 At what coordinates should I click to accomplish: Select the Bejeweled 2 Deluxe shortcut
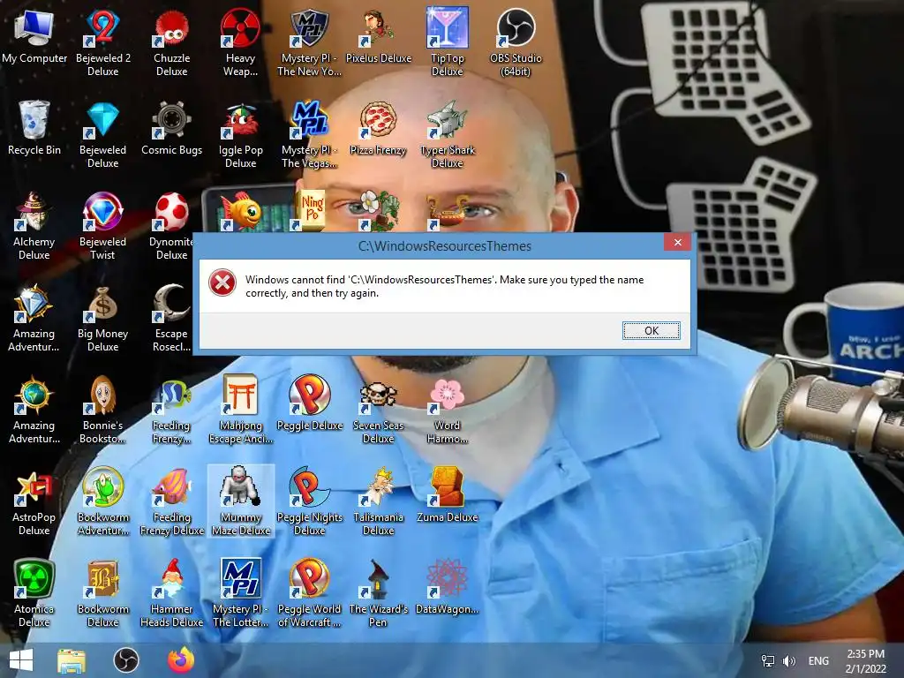102,41
